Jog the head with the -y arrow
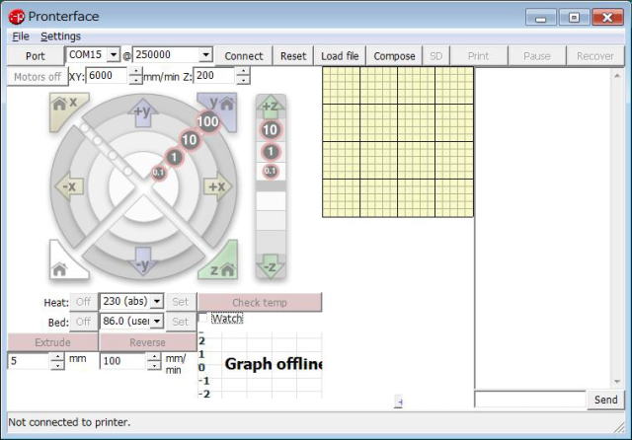This screenshot has width=632, height=440. 143,261
